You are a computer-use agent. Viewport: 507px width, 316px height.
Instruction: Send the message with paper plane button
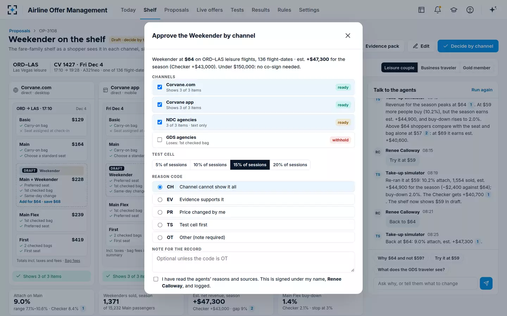tap(486, 283)
